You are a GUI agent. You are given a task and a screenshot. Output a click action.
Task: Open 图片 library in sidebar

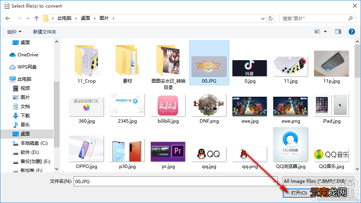21,98
